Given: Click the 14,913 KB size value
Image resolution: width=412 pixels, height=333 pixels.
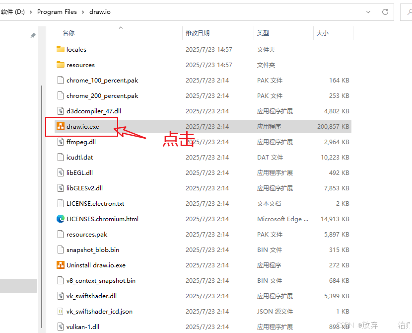Looking at the screenshot, I should click(335, 219).
